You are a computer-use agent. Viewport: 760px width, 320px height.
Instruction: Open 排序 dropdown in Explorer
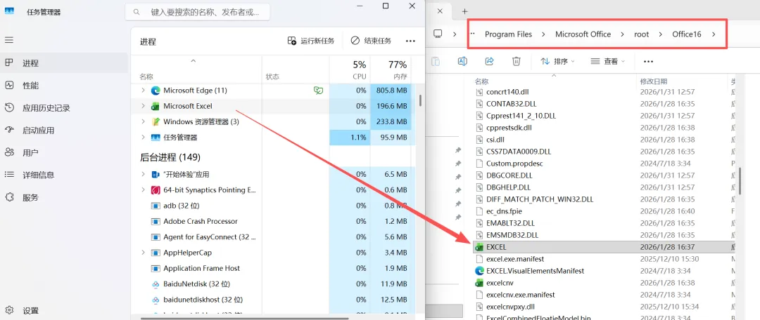tap(558, 61)
